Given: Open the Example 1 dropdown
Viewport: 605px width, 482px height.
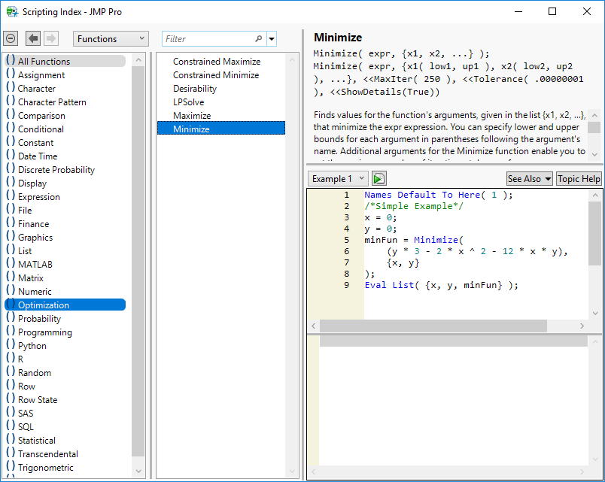Looking at the screenshot, I should coord(338,178).
